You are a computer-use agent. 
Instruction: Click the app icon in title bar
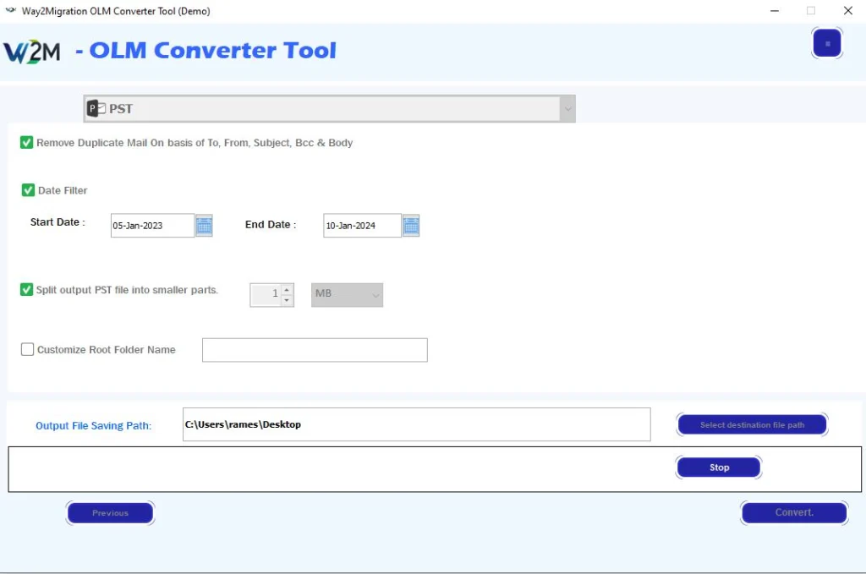pos(11,11)
